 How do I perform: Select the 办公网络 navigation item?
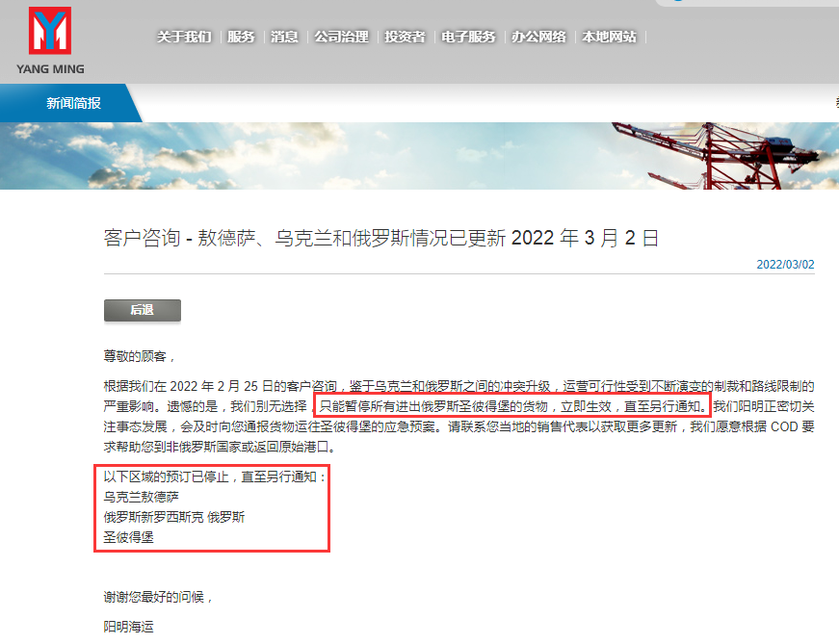(x=538, y=37)
